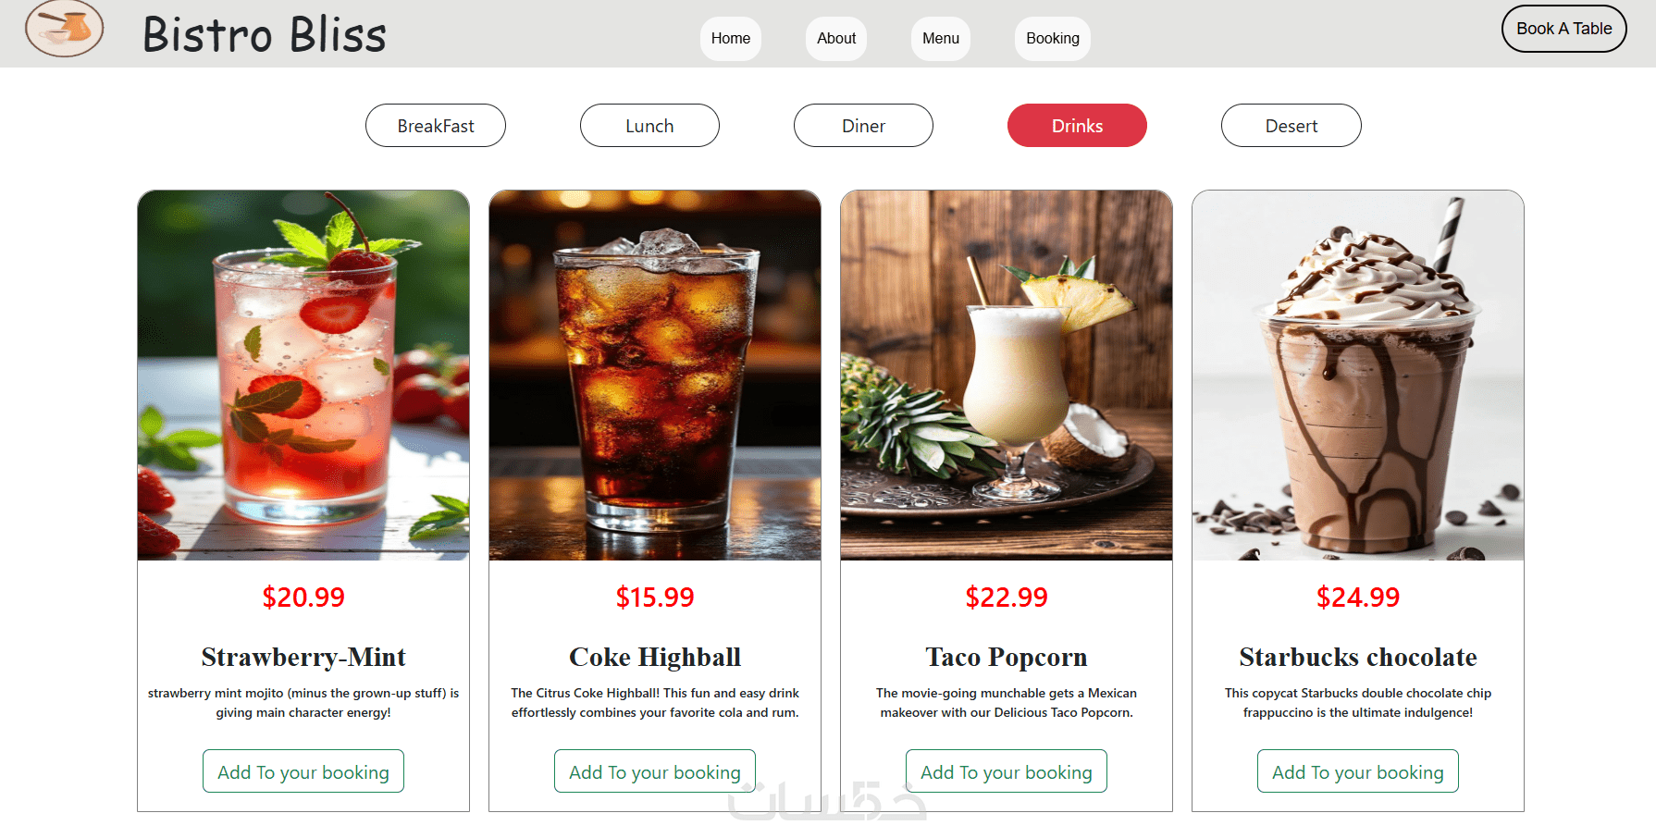Open the Menu navigation item
The height and width of the screenshot is (838, 1656).
941,39
